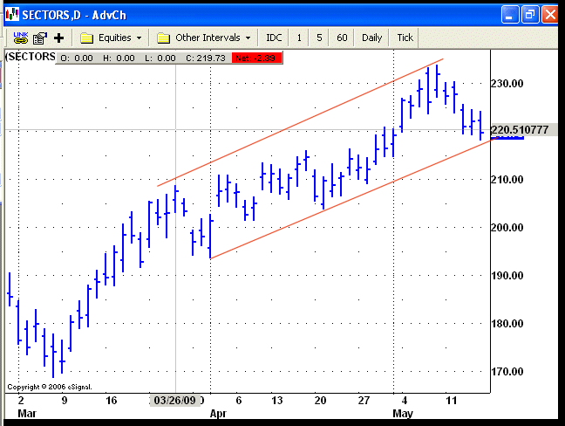Switch to the 60 minute interval

point(342,38)
